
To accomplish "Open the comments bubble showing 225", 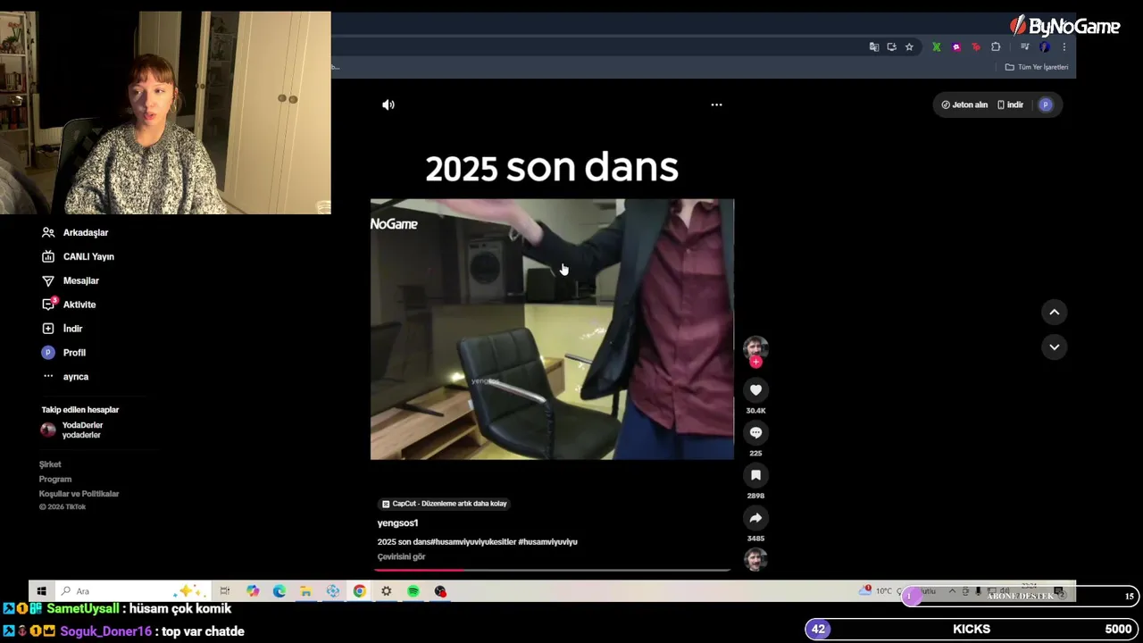I will pyautogui.click(x=755, y=432).
